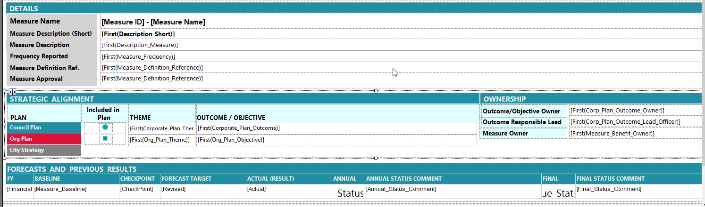Click the [First(Description_Measure)] expression field
705x207 pixels.
click(400, 45)
